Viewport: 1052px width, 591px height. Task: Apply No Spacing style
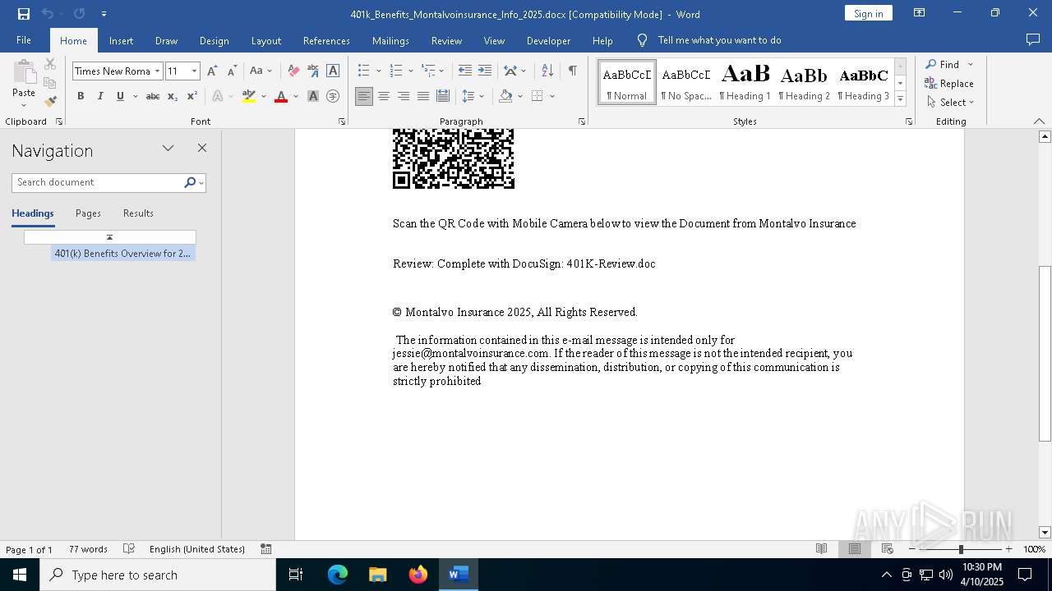click(686, 82)
